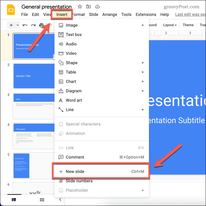
Task: Switch to filmstrip view
Action: (x=14, y=200)
